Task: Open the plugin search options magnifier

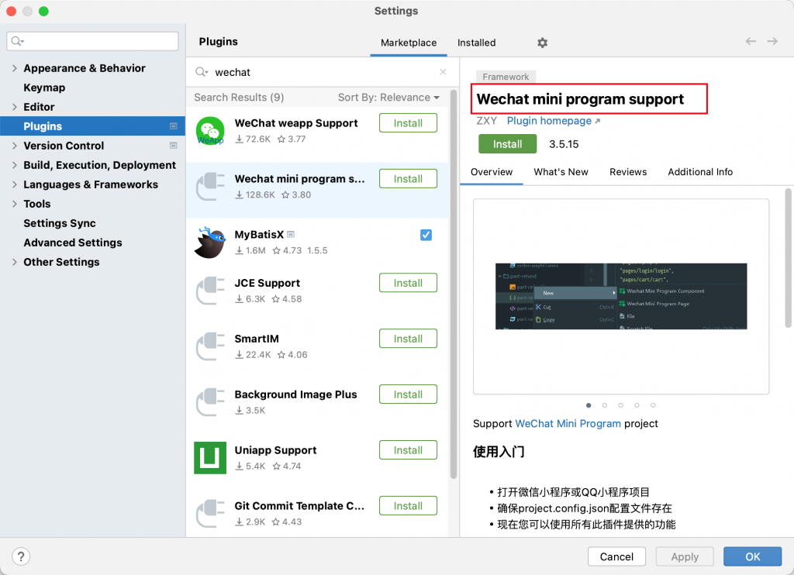Action: pyautogui.click(x=202, y=72)
